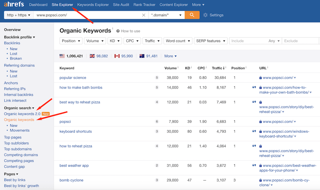Click the Ahrefs logo
Image resolution: width=320 pixels, height=190 pixels.
[x=14, y=4]
